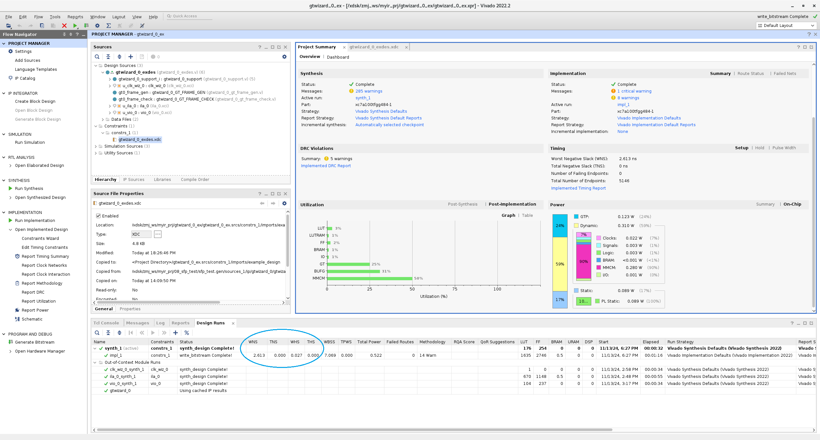Click the Design Runs launch run play icon
820x440 pixels.
click(153, 333)
